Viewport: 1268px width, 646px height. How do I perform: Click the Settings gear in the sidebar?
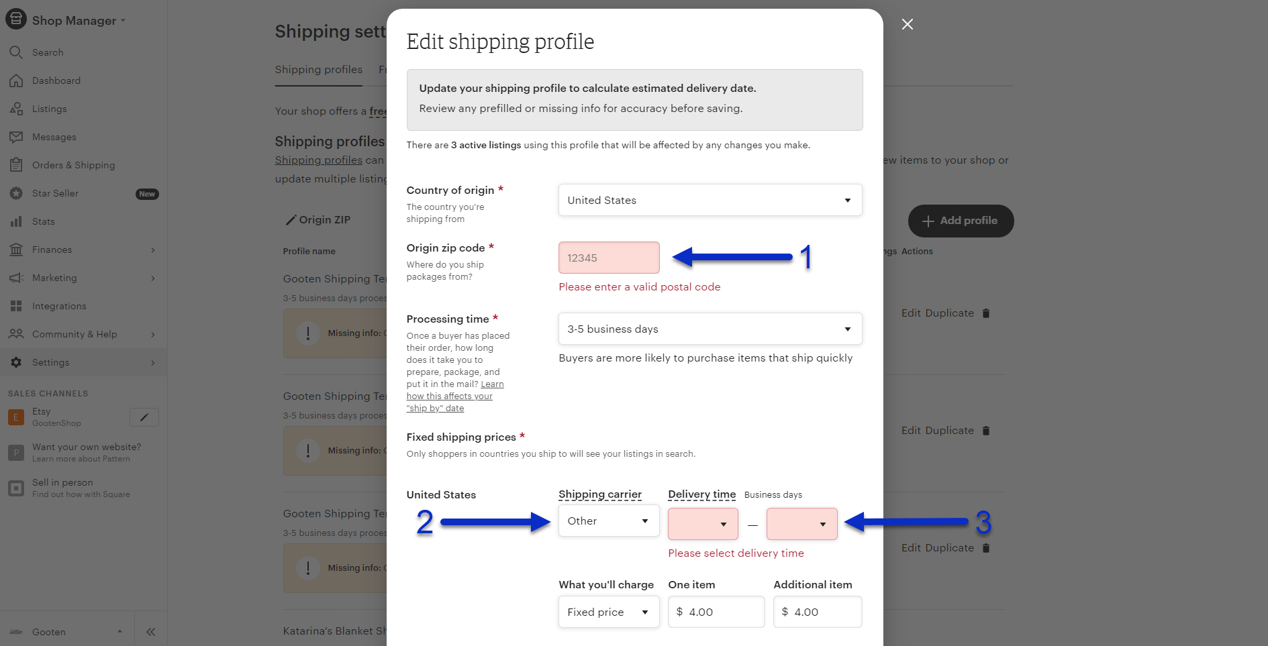pyautogui.click(x=16, y=362)
